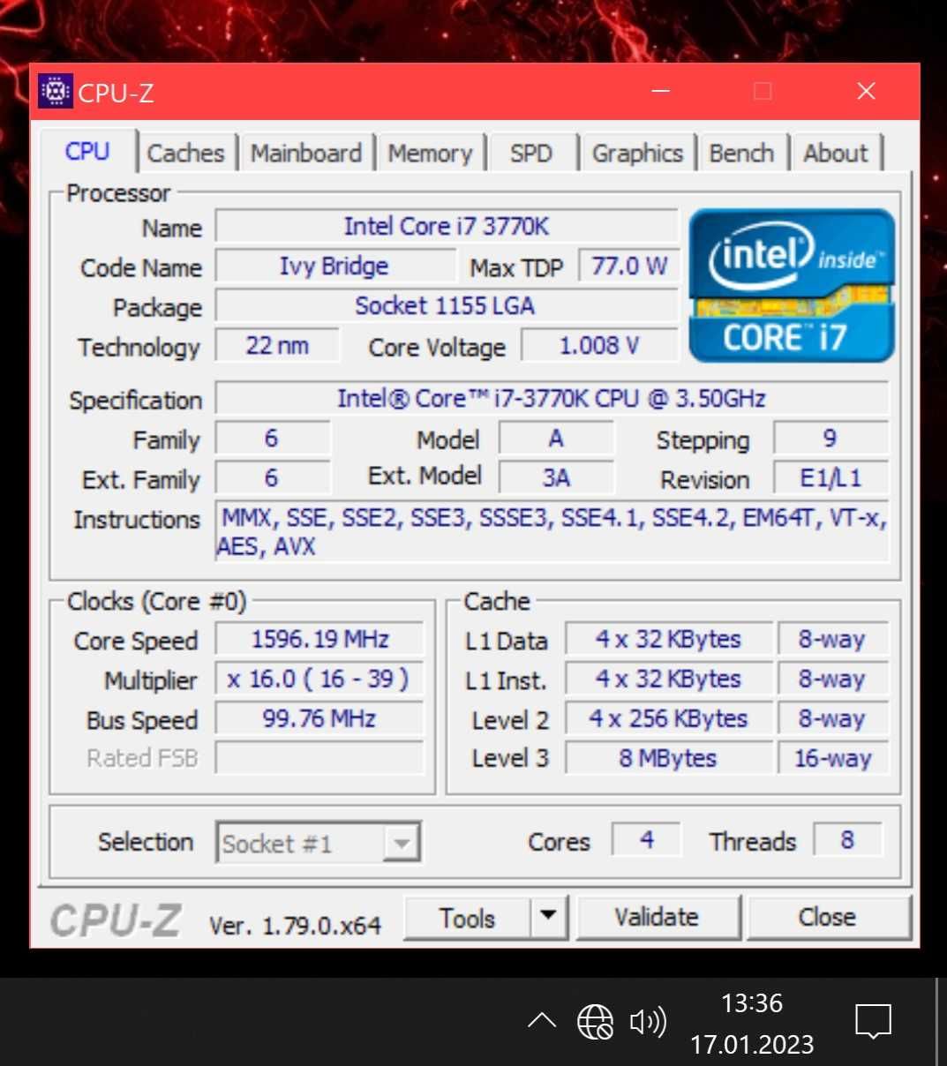
Task: Click the Multiplier value x 16.0
Action: [x=319, y=679]
